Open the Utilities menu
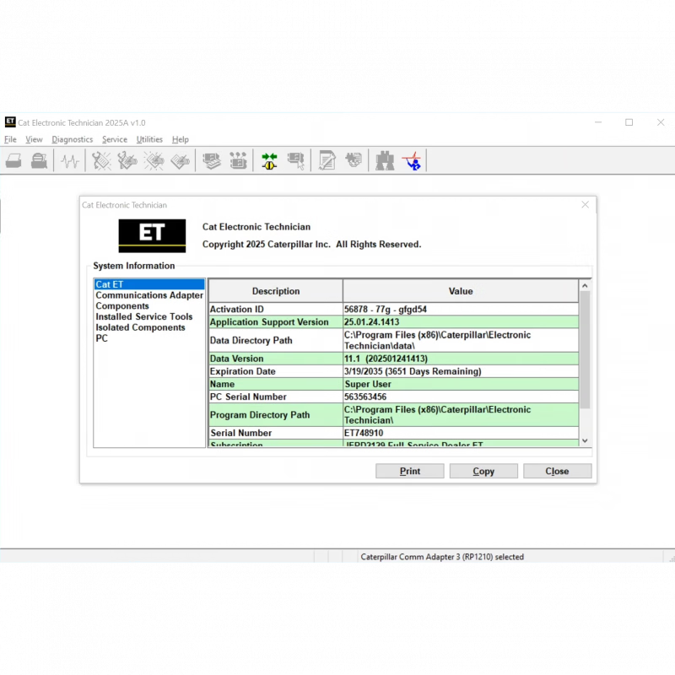 coord(149,139)
